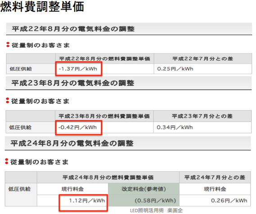
Task: Click 従量制のお客さま under 平成23年 heading
Action: (x=40, y=101)
